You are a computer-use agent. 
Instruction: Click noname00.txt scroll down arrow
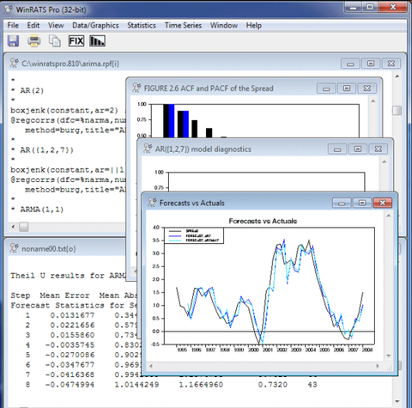pyautogui.click(x=397, y=401)
